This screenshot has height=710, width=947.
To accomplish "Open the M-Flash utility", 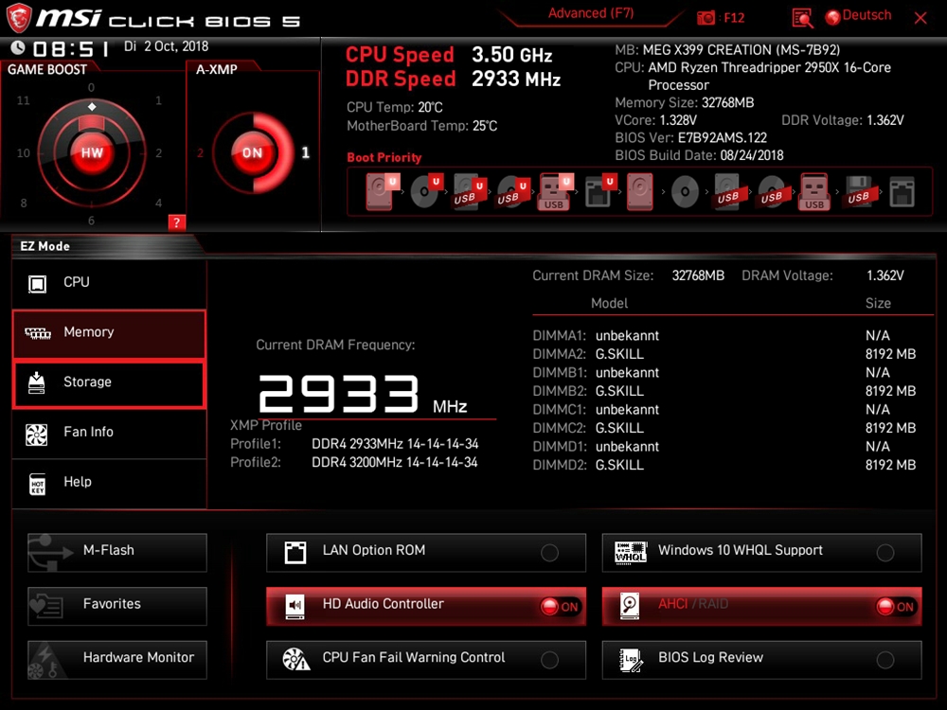I will [x=117, y=552].
